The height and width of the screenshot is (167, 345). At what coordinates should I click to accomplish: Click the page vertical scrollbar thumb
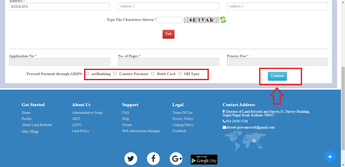pos(343,109)
